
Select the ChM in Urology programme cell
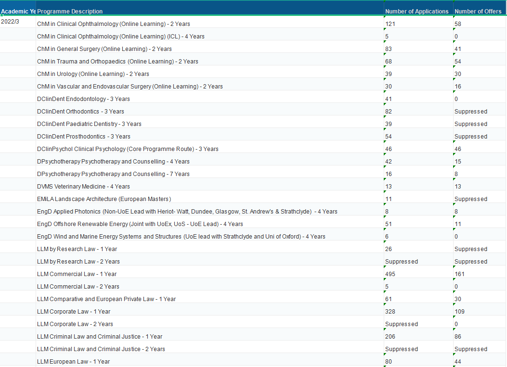point(93,74)
